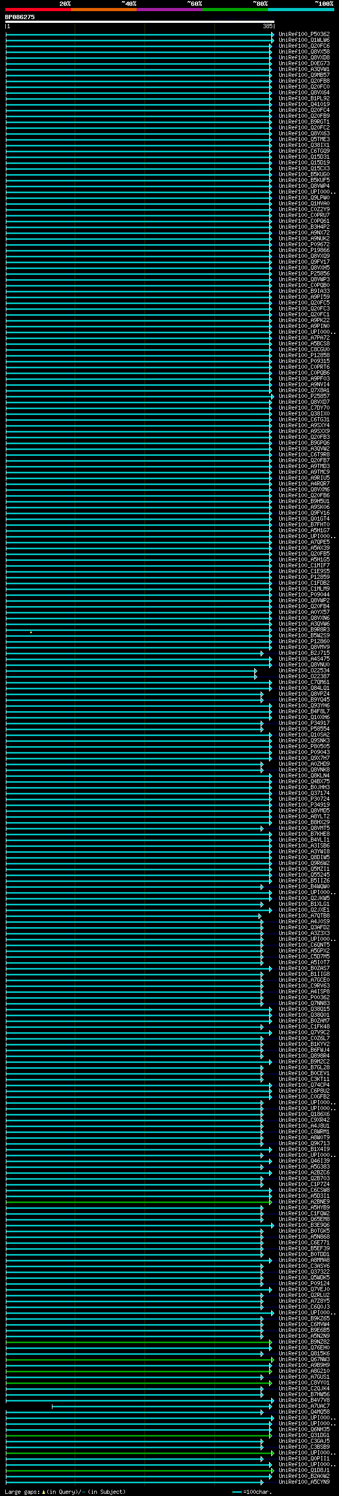Select hit UniRef100_A4S475

click(304, 659)
